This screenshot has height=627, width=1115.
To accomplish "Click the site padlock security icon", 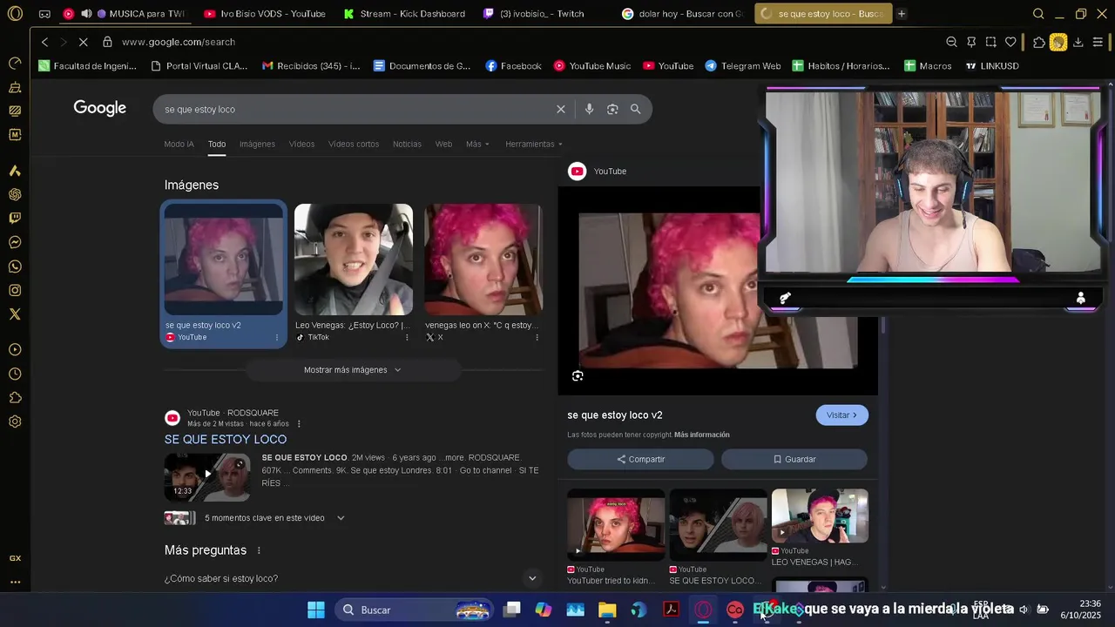I will click(x=107, y=42).
